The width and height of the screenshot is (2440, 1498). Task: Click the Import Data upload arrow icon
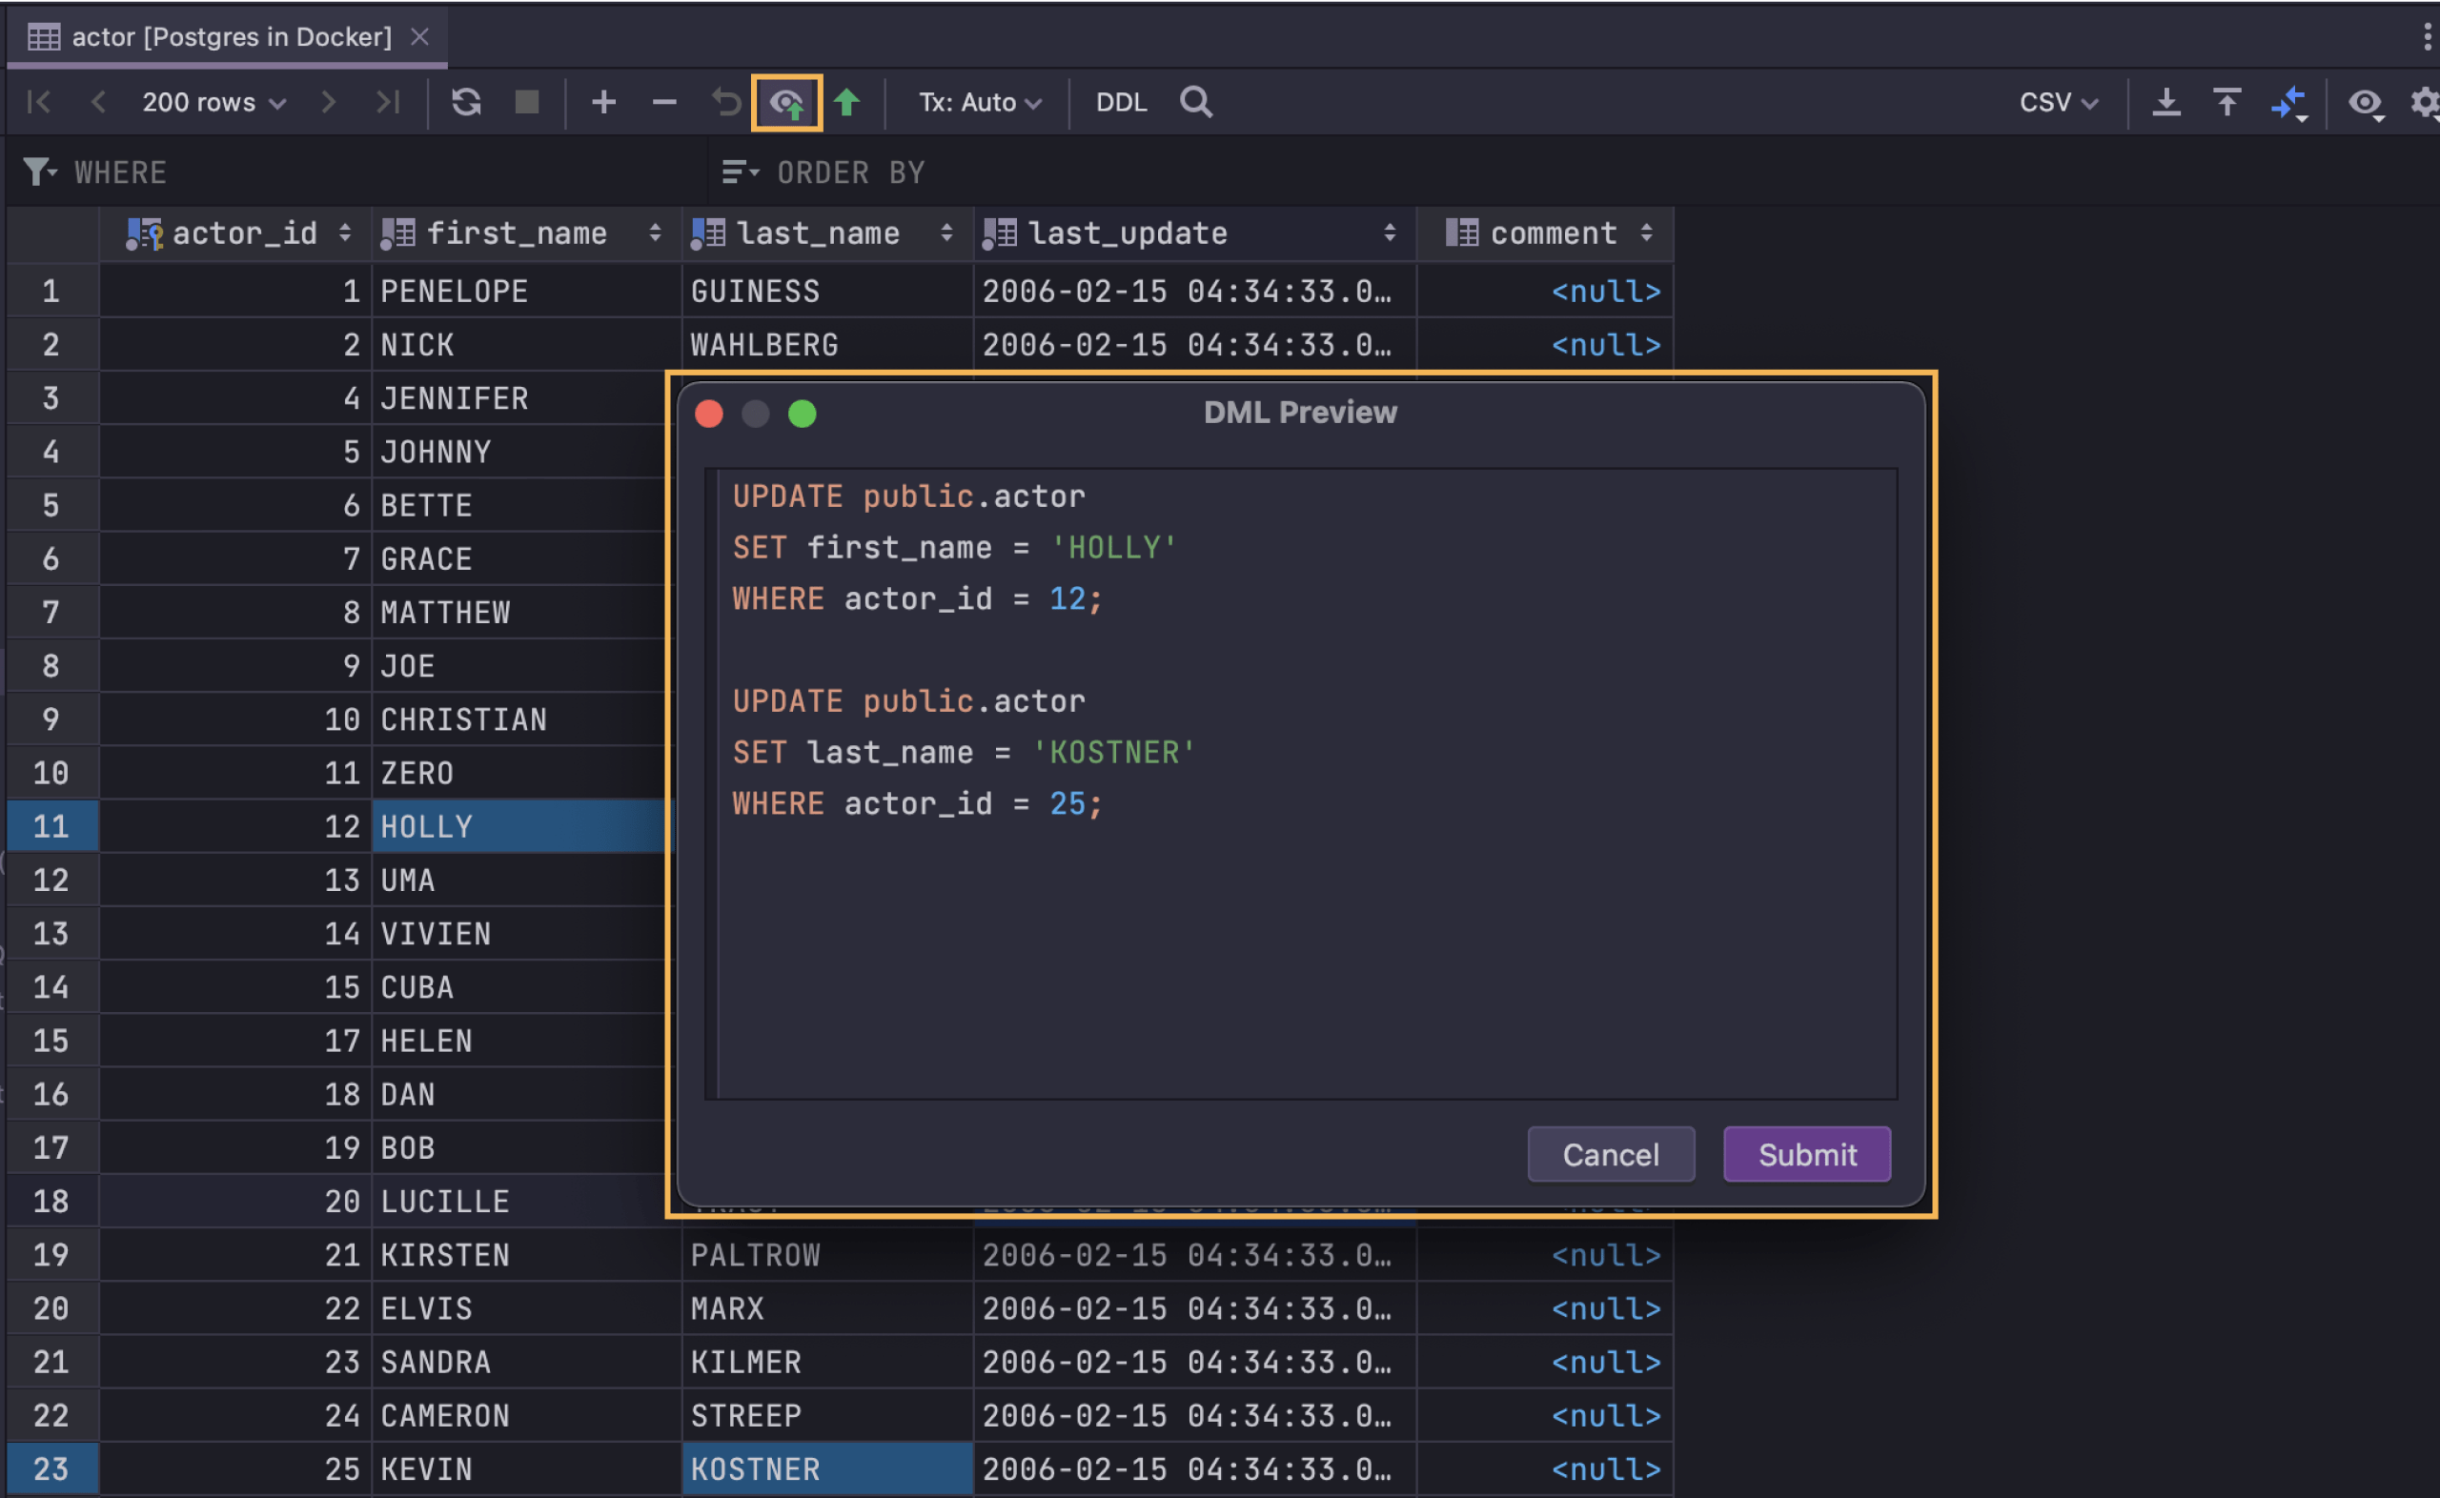[2226, 102]
